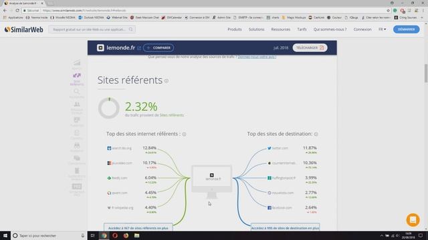Click the active Chrome tab
Image resolution: width=428 pixels, height=240 pixels.
[23, 3]
